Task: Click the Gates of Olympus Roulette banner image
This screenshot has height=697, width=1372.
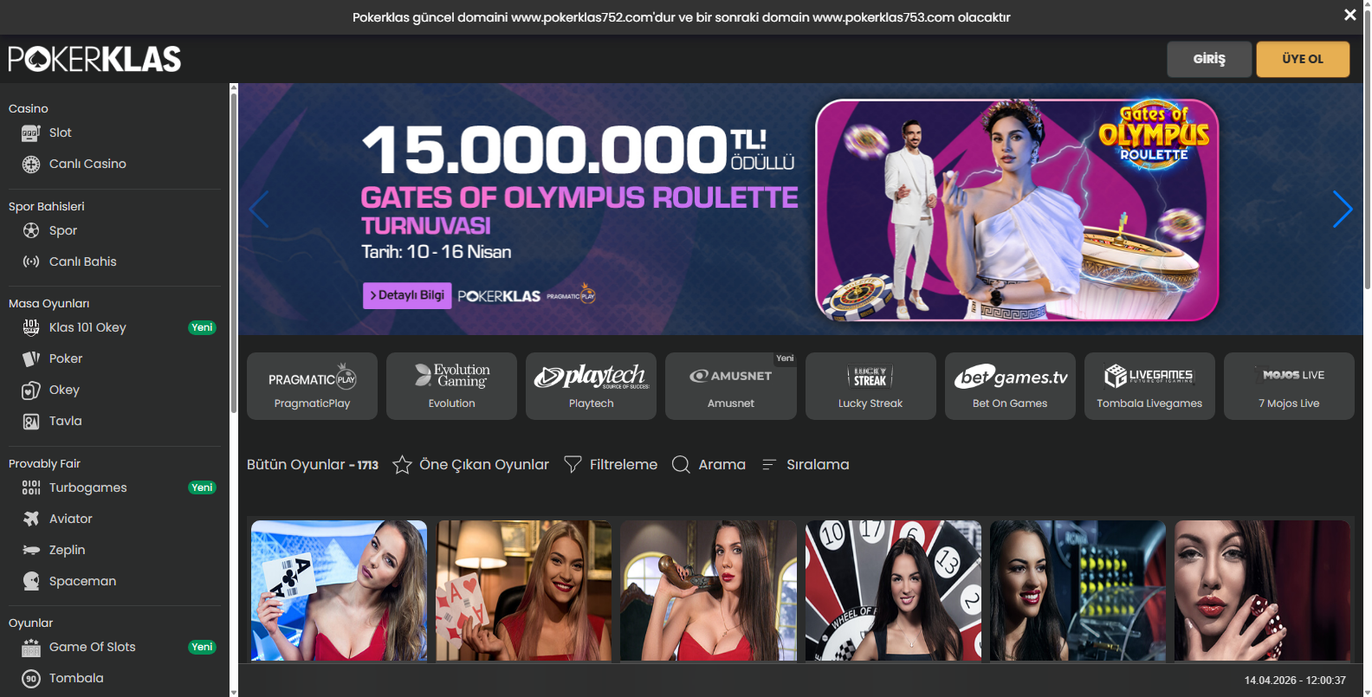Action: click(x=1017, y=210)
